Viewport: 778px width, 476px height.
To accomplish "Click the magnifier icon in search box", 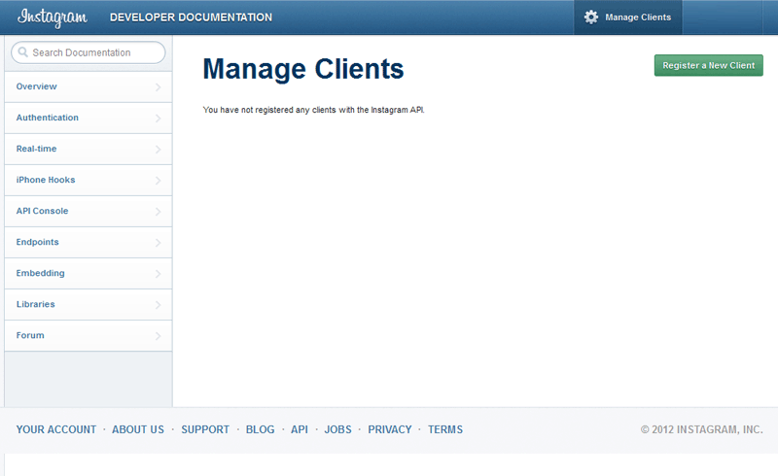I will 21,52.
